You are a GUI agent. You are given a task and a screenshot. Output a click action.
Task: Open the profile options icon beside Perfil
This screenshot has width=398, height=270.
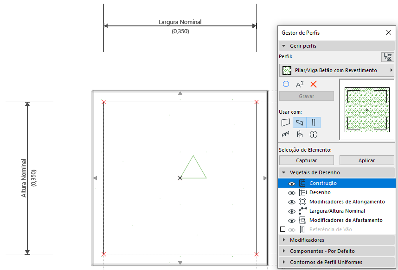(x=388, y=57)
